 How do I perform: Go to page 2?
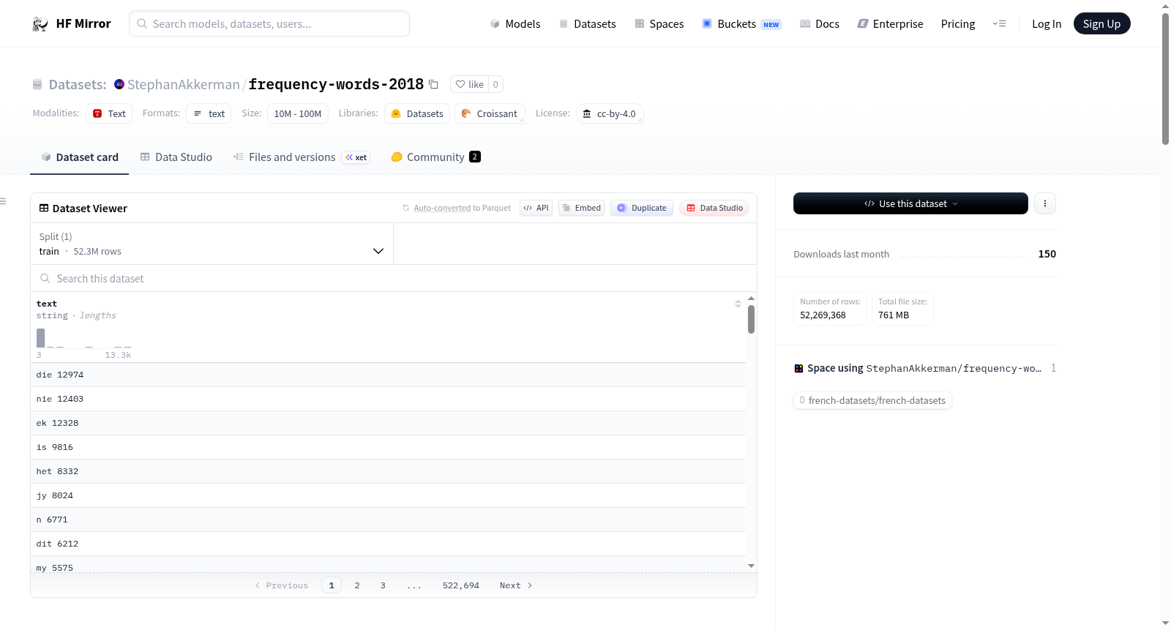pos(357,585)
